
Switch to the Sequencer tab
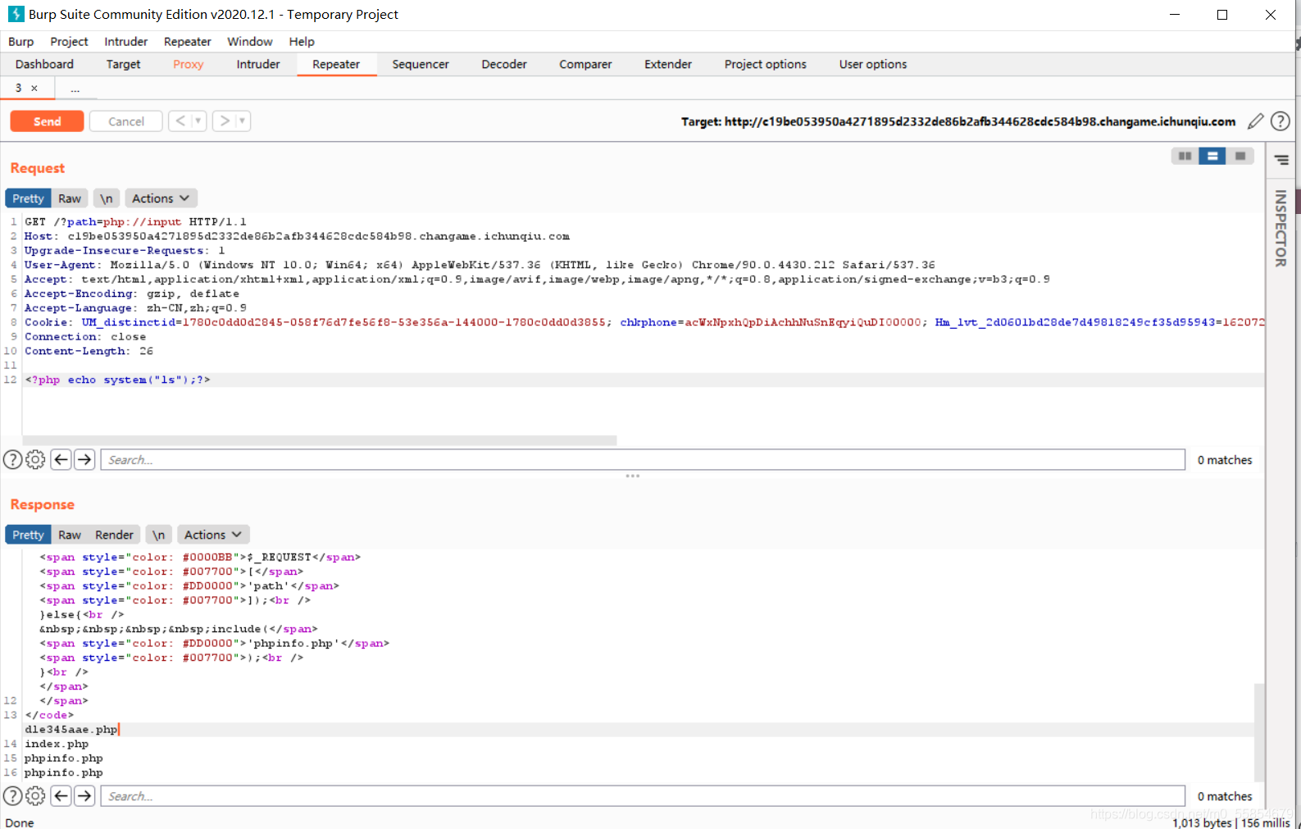(420, 64)
